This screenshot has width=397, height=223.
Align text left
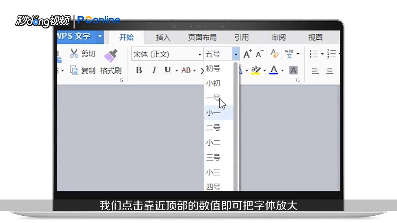(x=315, y=71)
